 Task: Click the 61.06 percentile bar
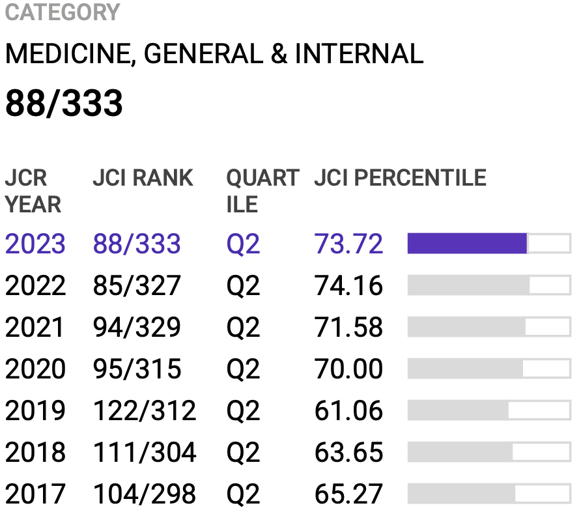click(x=489, y=410)
